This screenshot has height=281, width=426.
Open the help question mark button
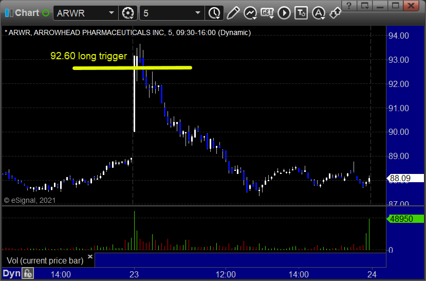point(349,6)
